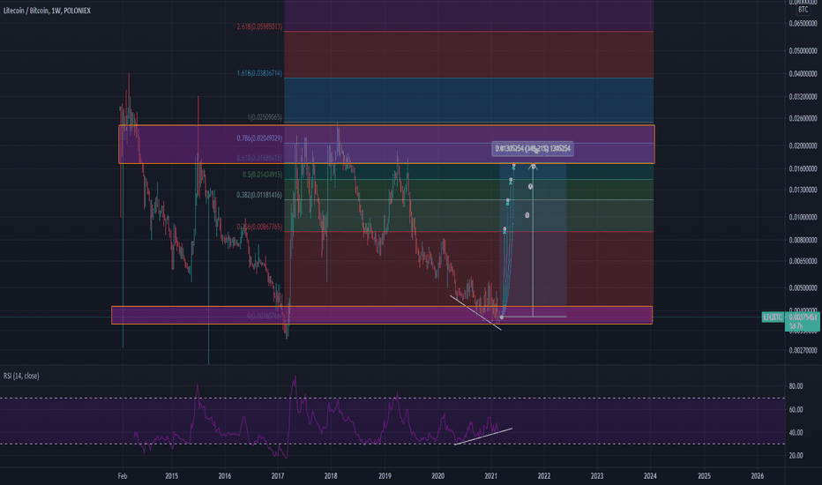
Task: Click the Feb label on time axis
Action: point(123,476)
